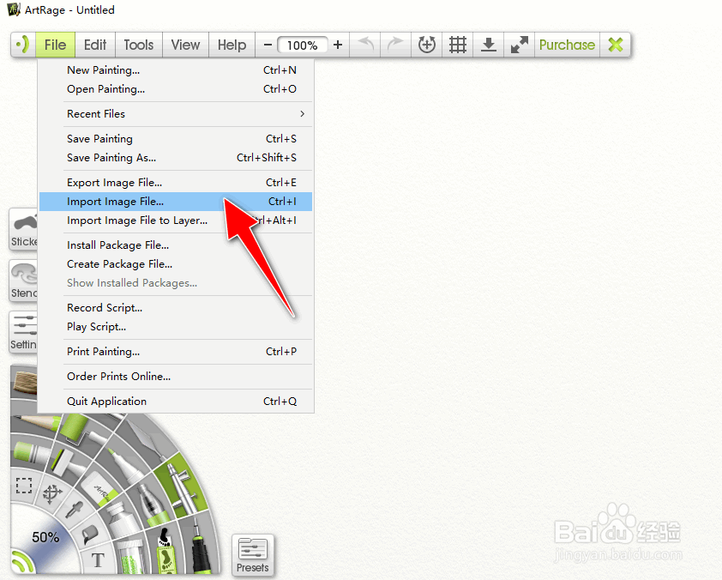Image resolution: width=722 pixels, height=580 pixels.
Task: Select Import Image File entry
Action: pos(176,202)
